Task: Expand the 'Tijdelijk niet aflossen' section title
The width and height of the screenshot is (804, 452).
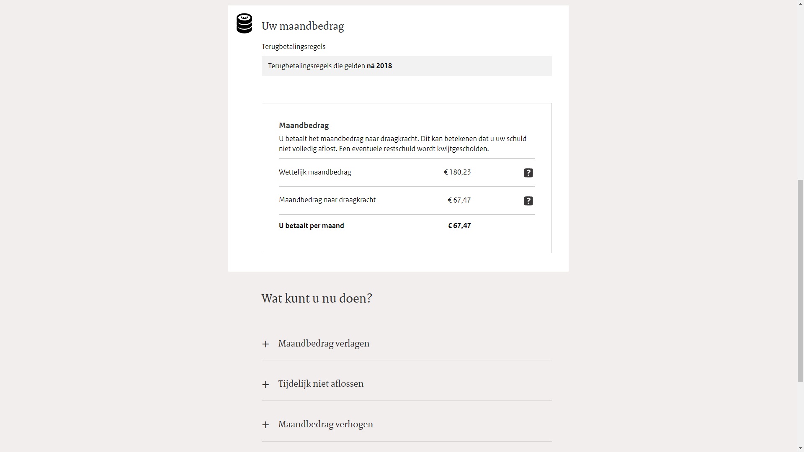Action: click(x=321, y=384)
